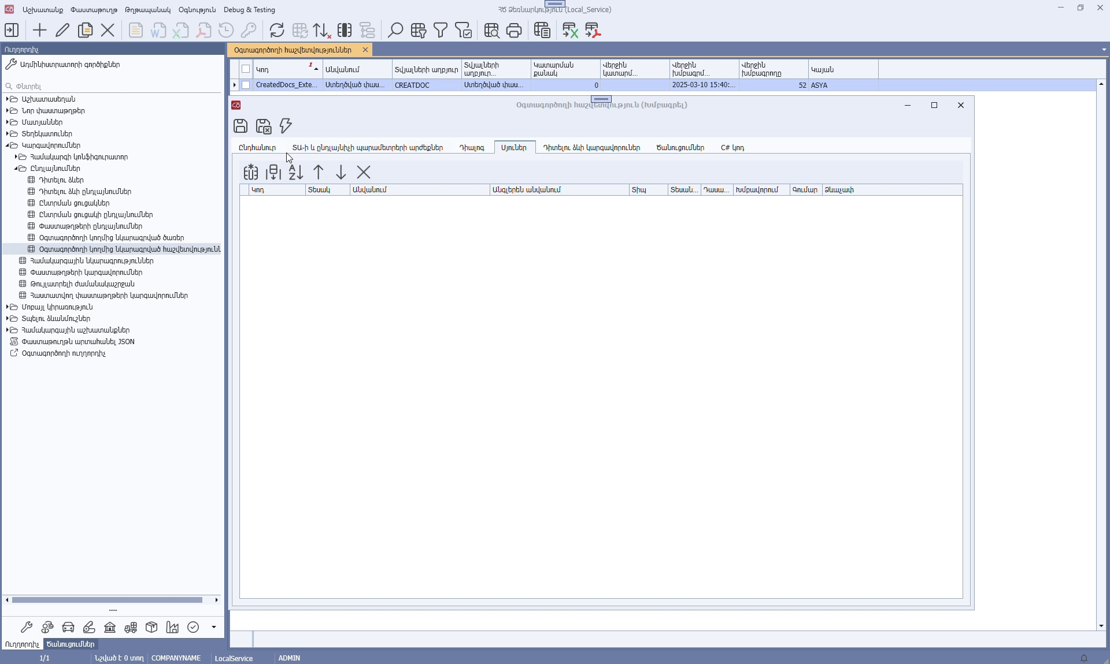Expand the Համակարգի կոնֆիգուրատոր tree node
The width and height of the screenshot is (1110, 664).
(x=16, y=157)
